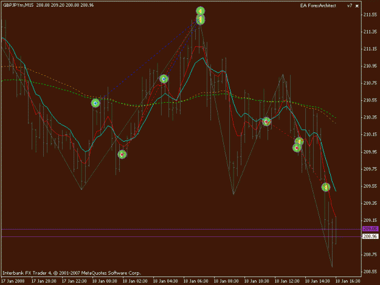The width and height of the screenshot is (380, 285).
Task: Click the 209.55 price scale label
Action: (370, 186)
